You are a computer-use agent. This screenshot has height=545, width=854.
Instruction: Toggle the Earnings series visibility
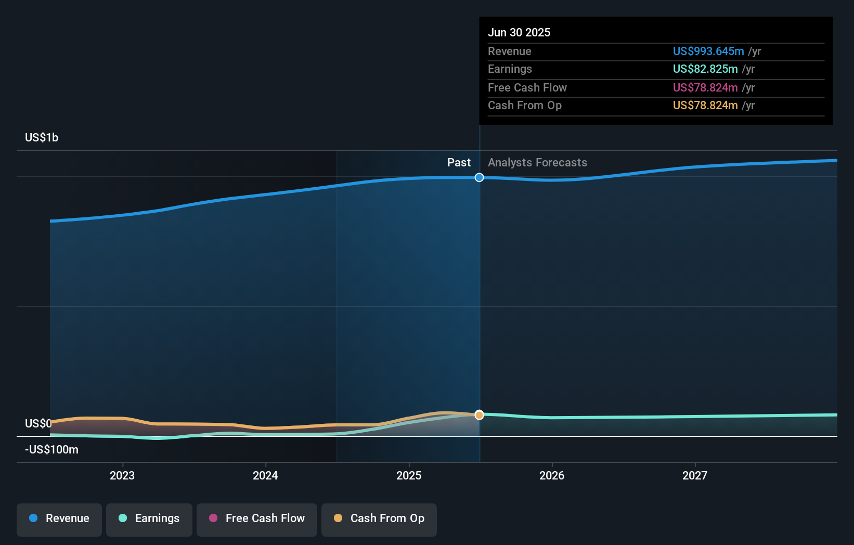[149, 518]
